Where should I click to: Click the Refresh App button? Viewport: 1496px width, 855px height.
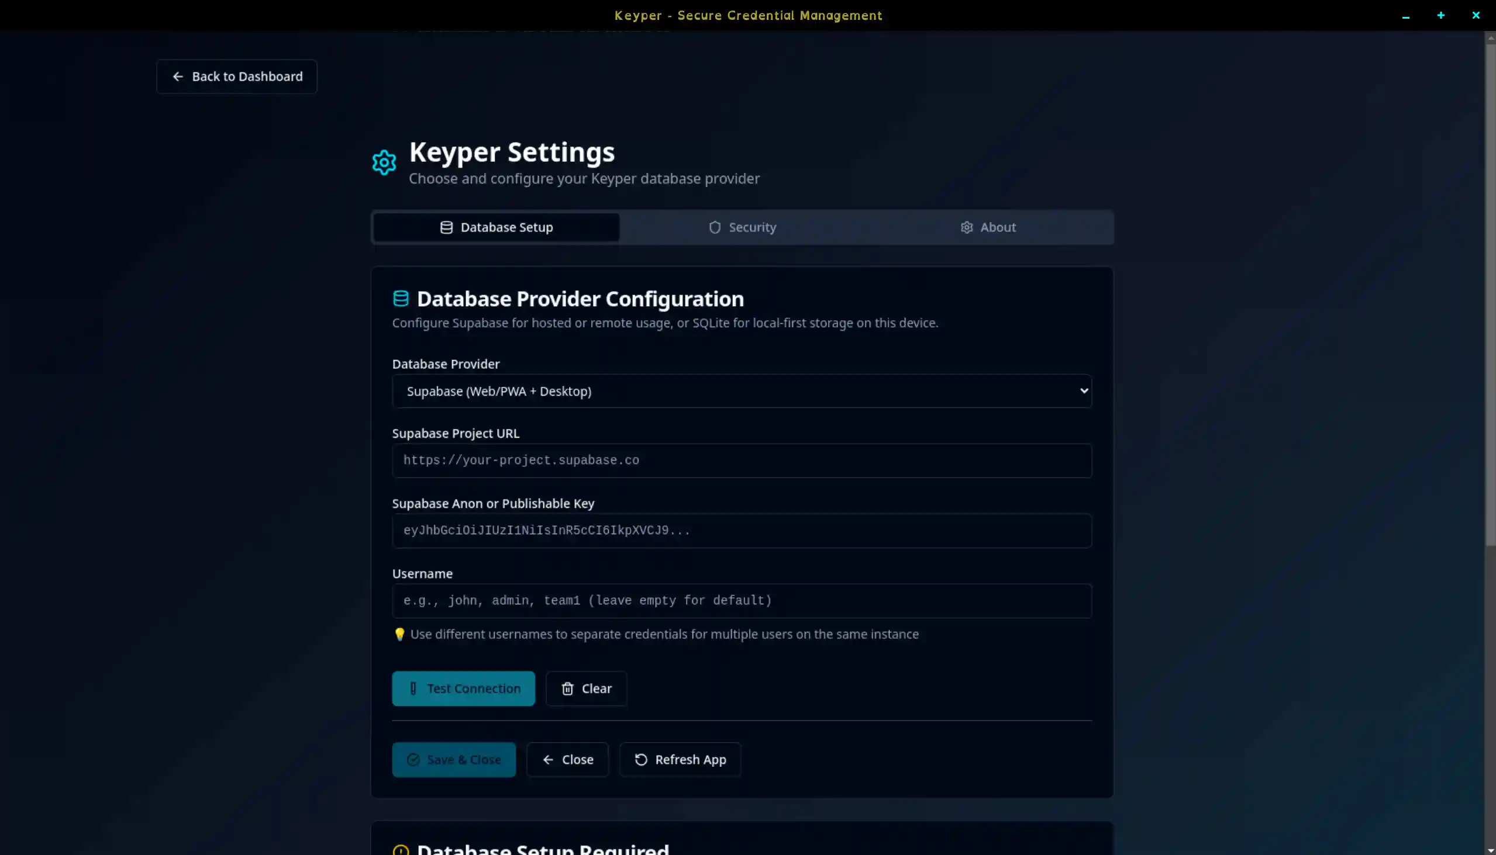tap(680, 759)
